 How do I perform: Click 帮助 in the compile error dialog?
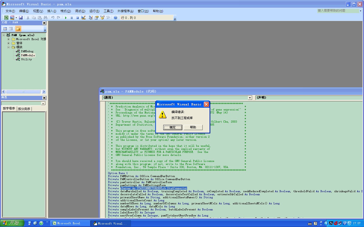coord(193,127)
